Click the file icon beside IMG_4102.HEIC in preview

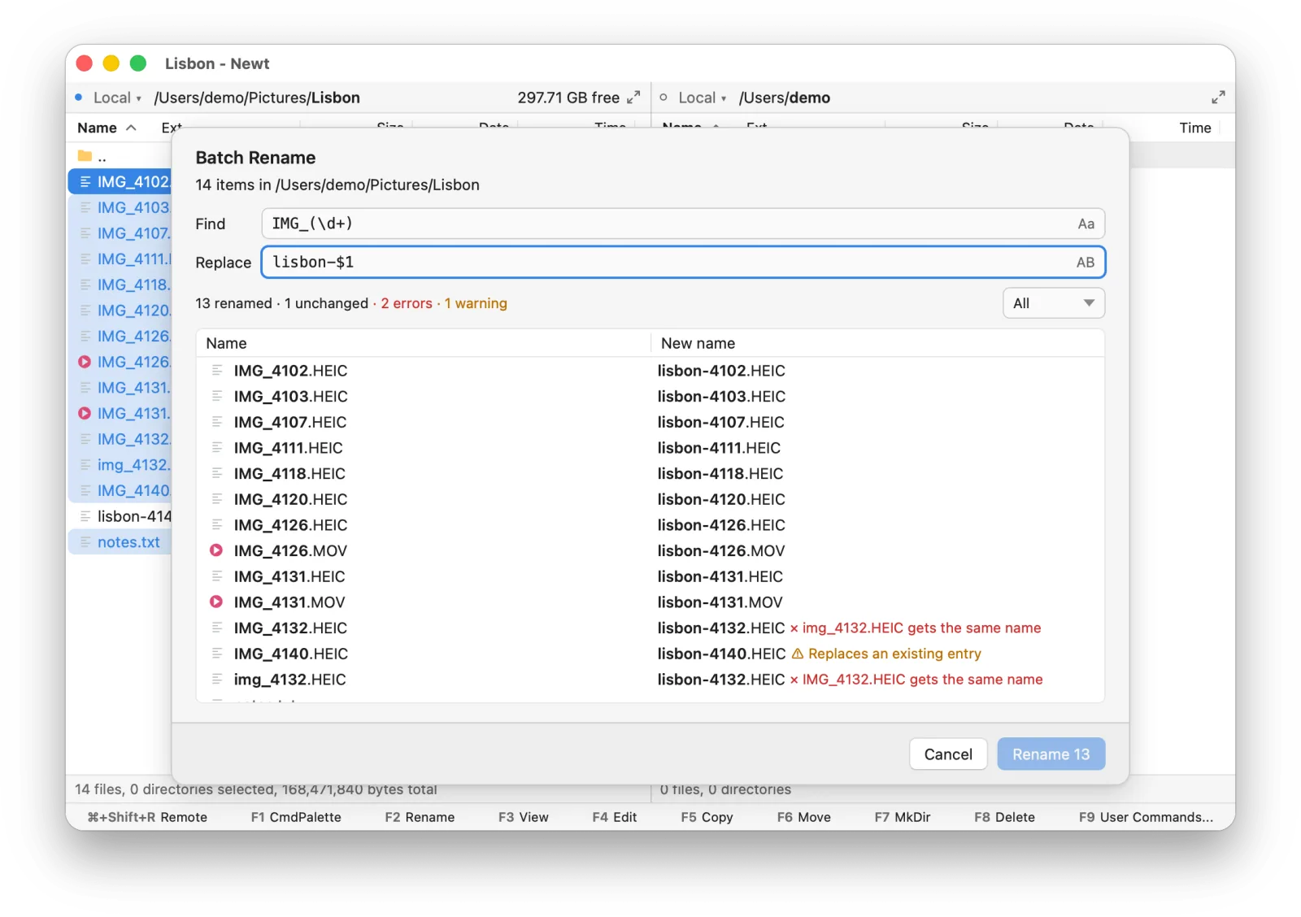coord(217,371)
